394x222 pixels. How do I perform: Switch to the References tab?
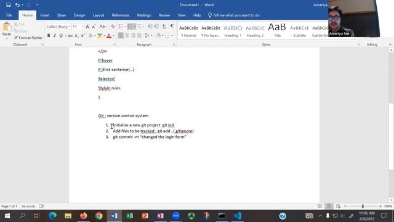pos(121,15)
